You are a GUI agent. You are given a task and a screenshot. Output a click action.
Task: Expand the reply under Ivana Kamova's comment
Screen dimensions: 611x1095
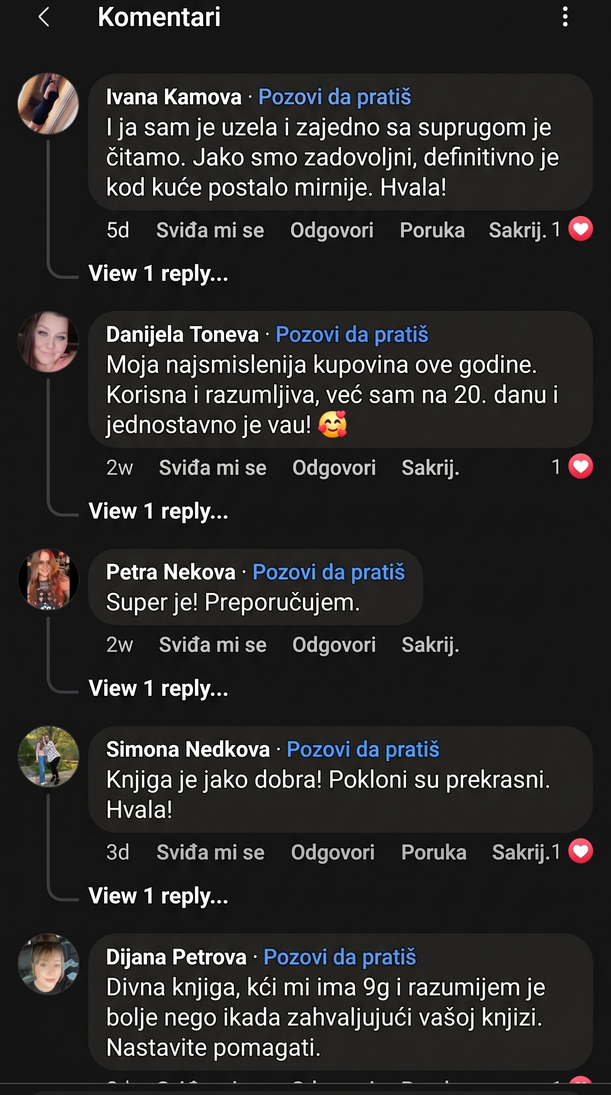click(x=158, y=273)
